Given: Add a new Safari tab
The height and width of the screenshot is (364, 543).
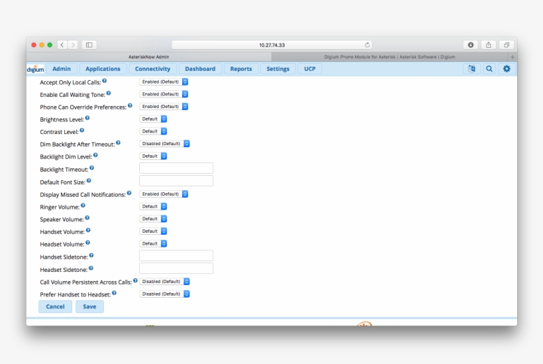Looking at the screenshot, I should pos(513,57).
